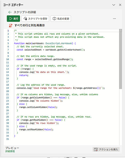
Task: Click the else keyword on line 24
Action: (x=22, y=104)
